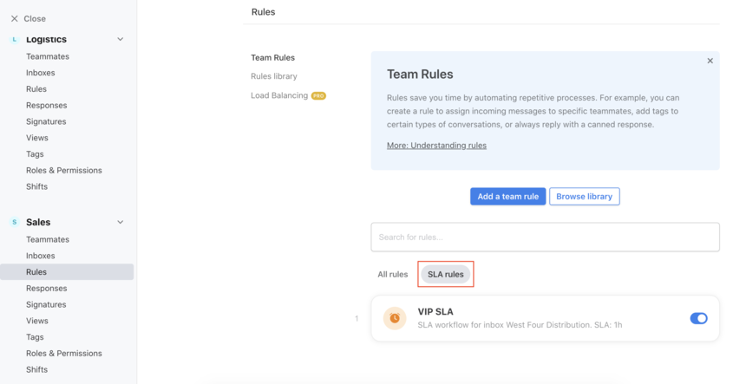746x384 pixels.
Task: Select the SLA rules filter
Action: [x=445, y=274]
